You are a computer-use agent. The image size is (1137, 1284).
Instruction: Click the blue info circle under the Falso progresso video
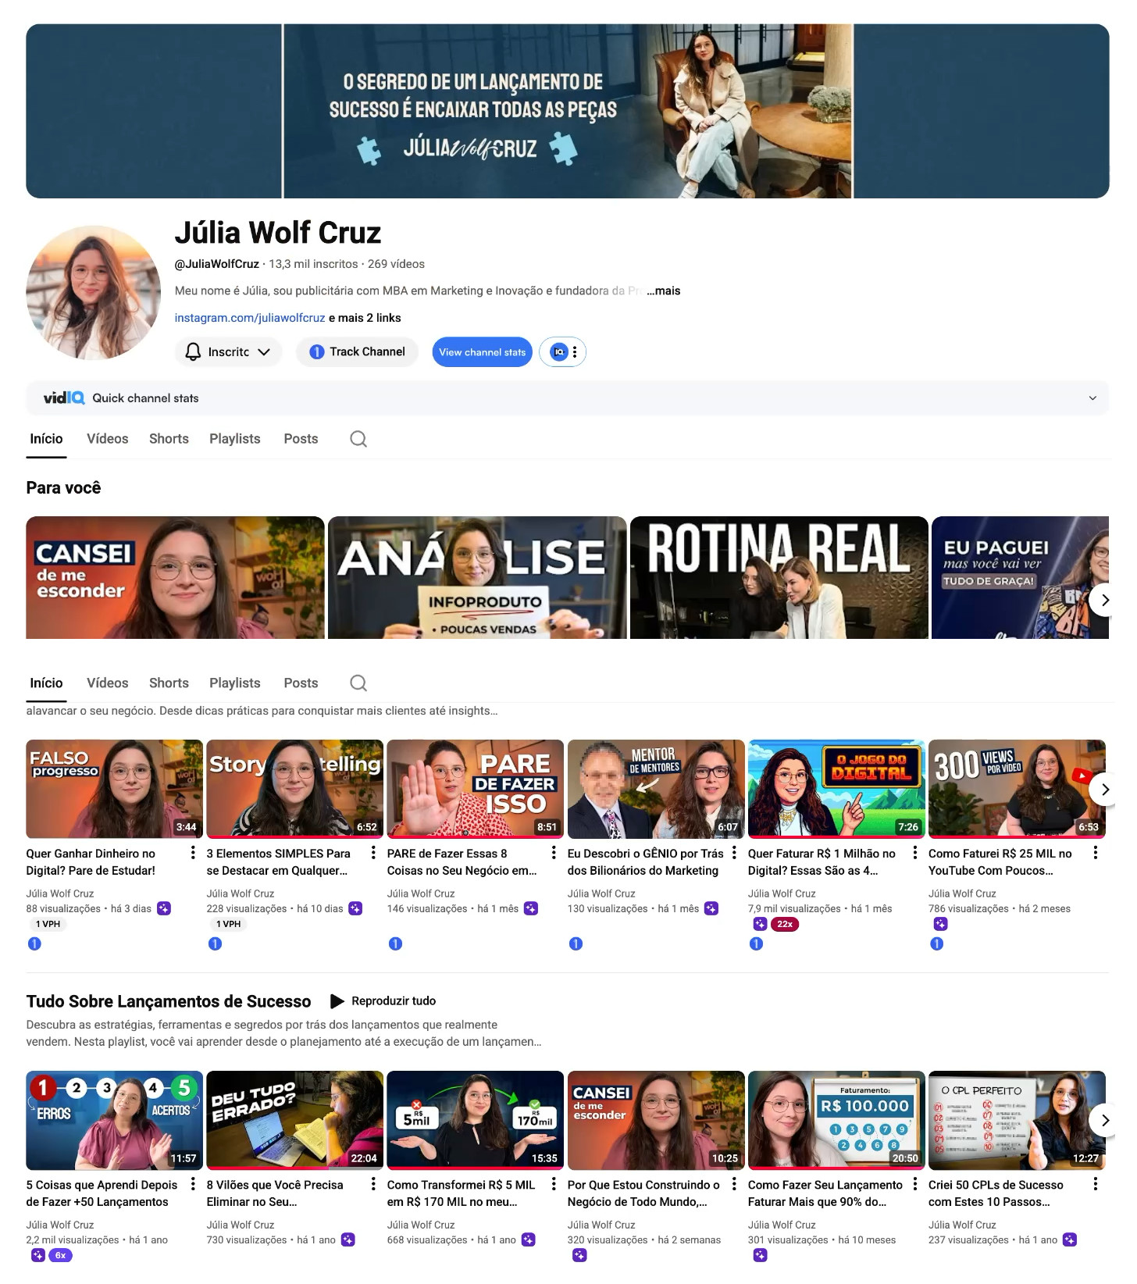pyautogui.click(x=34, y=943)
